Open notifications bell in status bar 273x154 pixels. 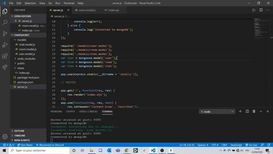pyautogui.click(x=269, y=145)
